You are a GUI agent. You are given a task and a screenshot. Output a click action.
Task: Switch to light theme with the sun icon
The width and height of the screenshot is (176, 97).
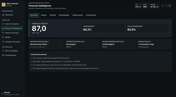(166, 6)
